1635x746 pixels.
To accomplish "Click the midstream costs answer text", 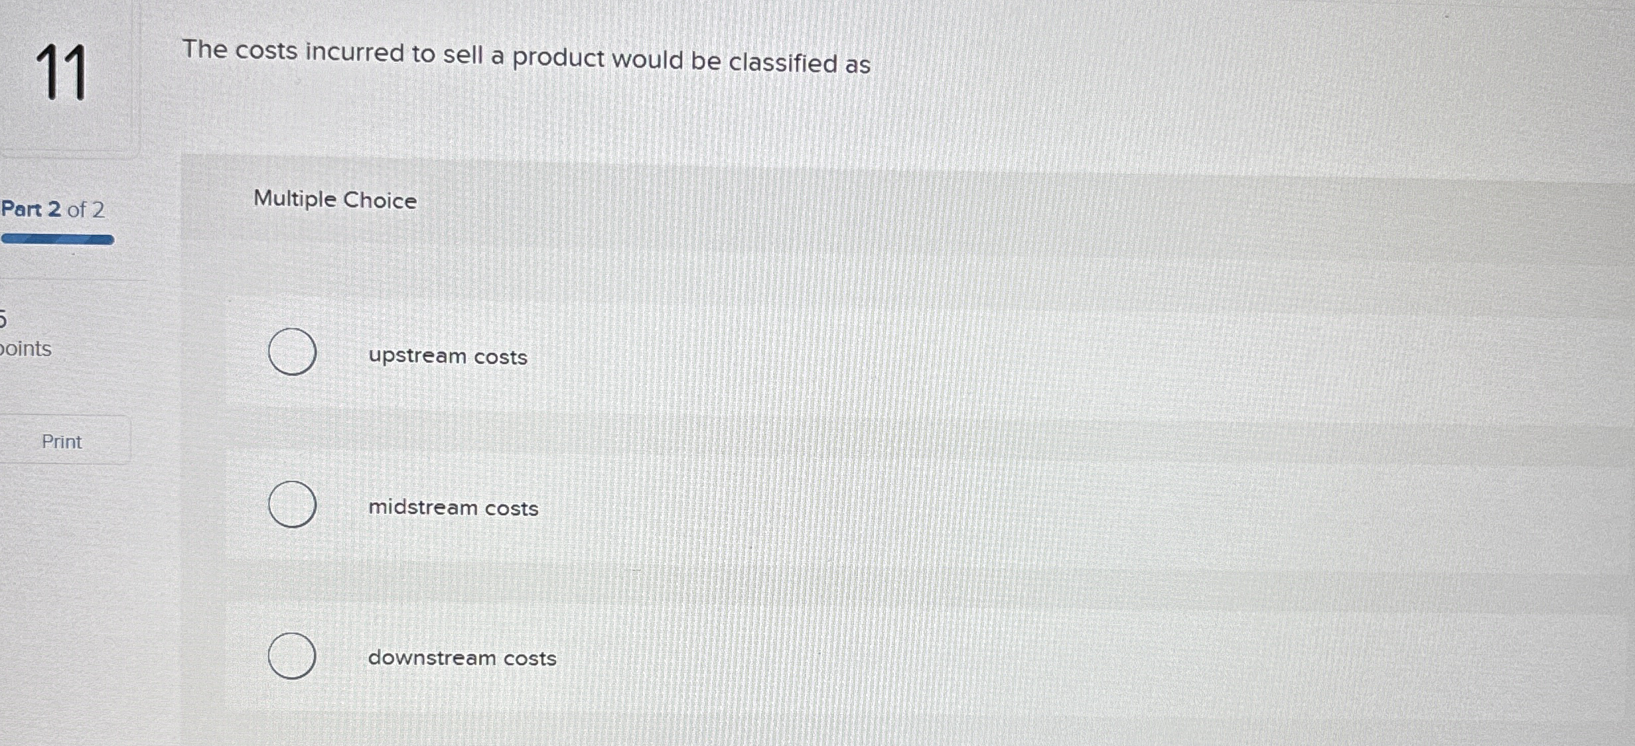I will pos(453,508).
